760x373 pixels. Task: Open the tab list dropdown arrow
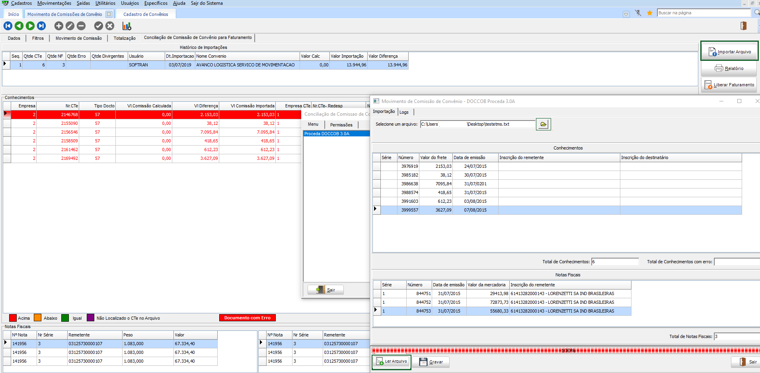pyautogui.click(x=626, y=14)
